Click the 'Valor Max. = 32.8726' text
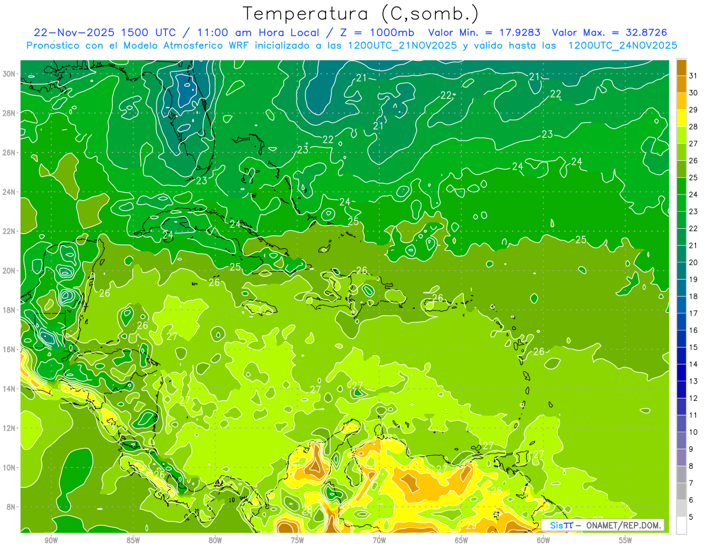 tap(610, 33)
